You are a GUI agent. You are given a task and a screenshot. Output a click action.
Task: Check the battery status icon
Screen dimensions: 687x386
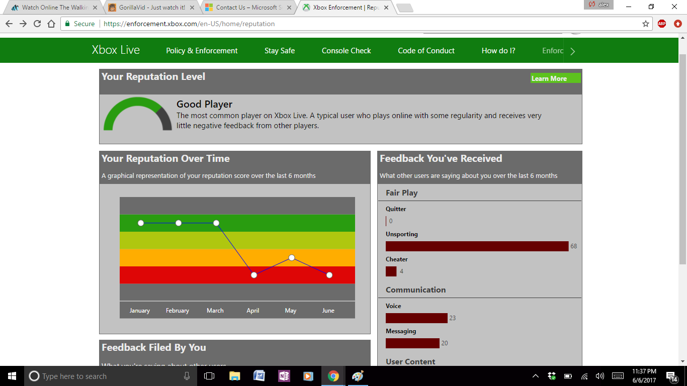(568, 376)
